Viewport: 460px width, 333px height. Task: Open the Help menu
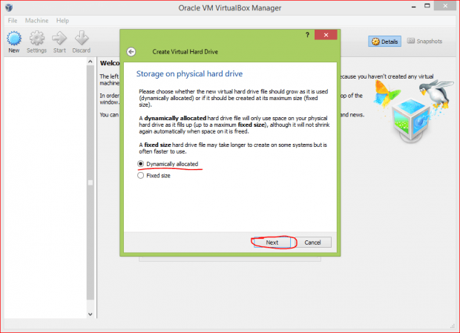click(x=62, y=21)
